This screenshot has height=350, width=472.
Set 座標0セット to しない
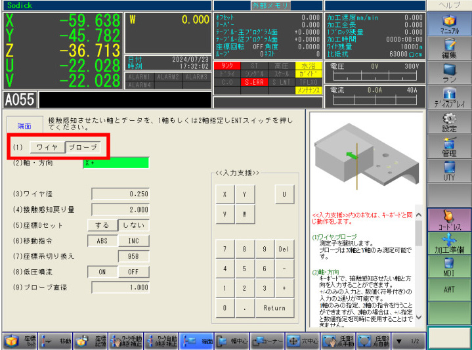134,225
